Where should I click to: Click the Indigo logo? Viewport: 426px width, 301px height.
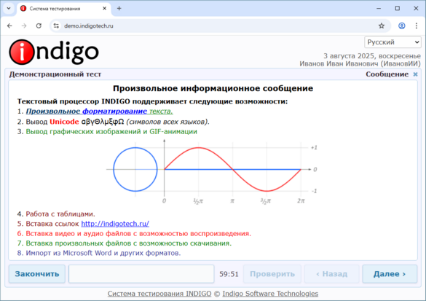click(54, 52)
